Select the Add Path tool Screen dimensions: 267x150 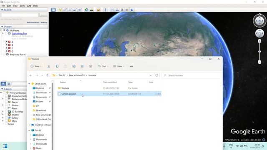[x=70, y=10]
